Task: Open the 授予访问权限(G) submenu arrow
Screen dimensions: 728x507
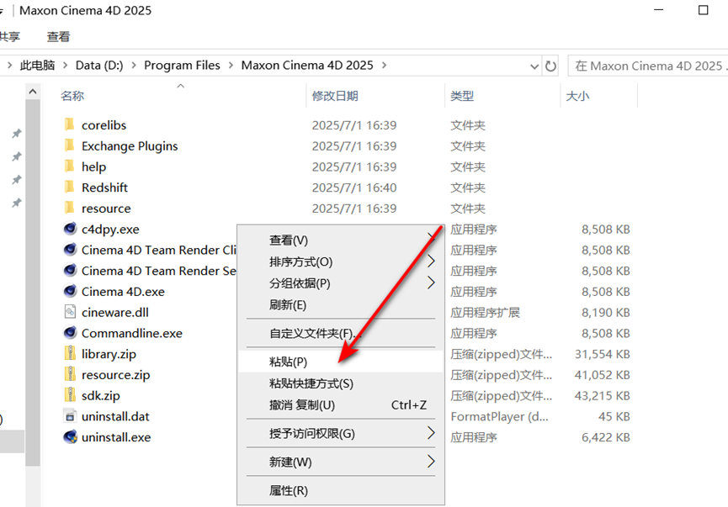Action: pos(431,433)
